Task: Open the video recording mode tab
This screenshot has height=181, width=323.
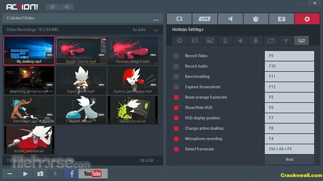Action: coord(179,19)
